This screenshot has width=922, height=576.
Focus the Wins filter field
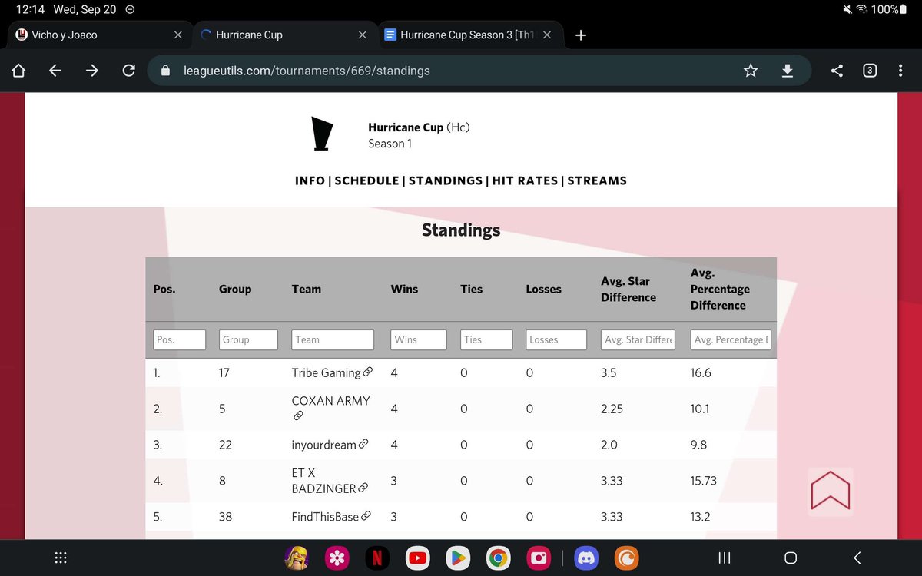click(x=419, y=339)
